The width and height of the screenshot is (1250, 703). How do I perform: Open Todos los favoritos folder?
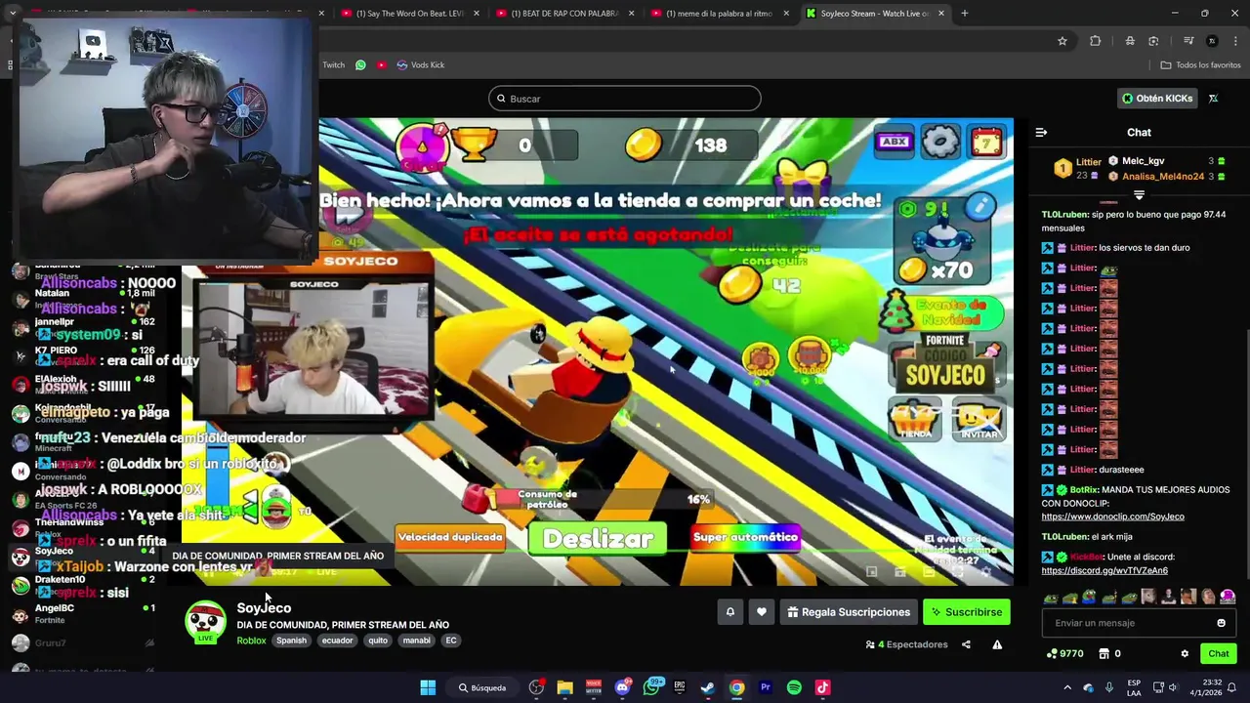(x=1200, y=65)
